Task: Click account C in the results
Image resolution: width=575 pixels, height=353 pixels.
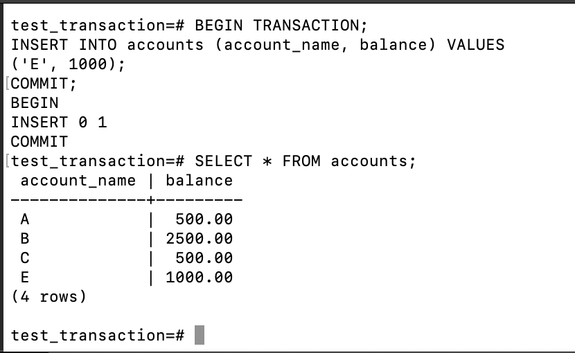Action: click(x=24, y=258)
